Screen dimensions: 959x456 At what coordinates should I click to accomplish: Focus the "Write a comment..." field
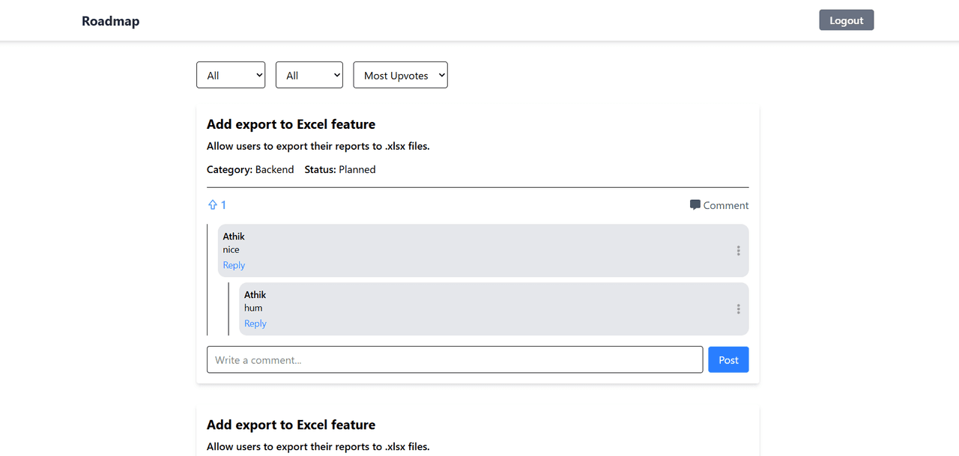pyautogui.click(x=455, y=359)
